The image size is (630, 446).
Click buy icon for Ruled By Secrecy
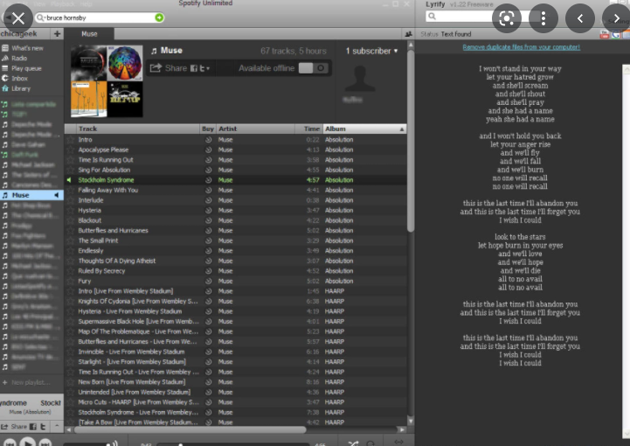tap(208, 271)
